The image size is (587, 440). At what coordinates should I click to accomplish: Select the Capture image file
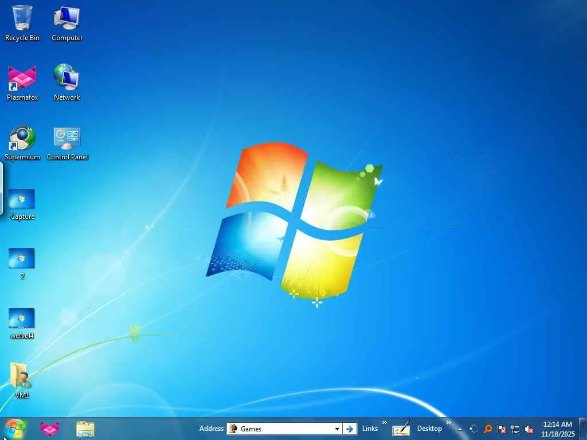click(22, 205)
